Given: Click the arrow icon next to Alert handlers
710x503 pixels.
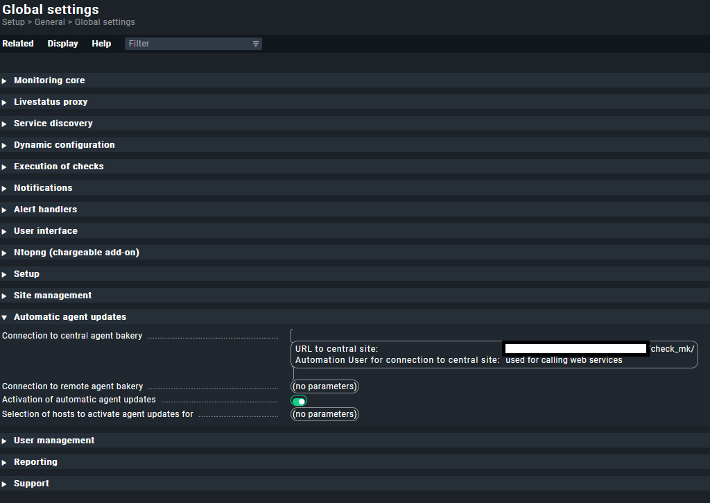Looking at the screenshot, I should coord(5,209).
